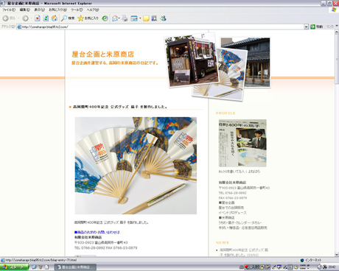339x271 pixels.
Task: Click the green Go (移動) button
Action: (x=317, y=27)
